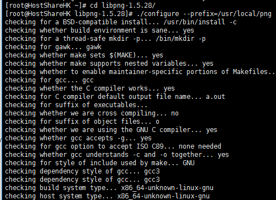The height and width of the screenshot is (200, 276).
Task: Click the 'GNU C compiler... yes' line
Action: (111, 130)
